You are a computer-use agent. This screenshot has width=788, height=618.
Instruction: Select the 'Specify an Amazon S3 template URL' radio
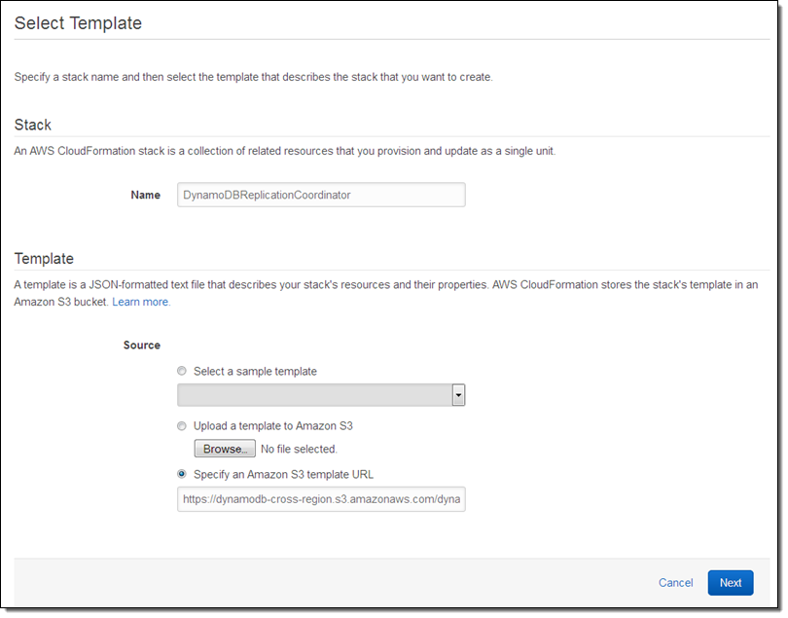pos(183,475)
